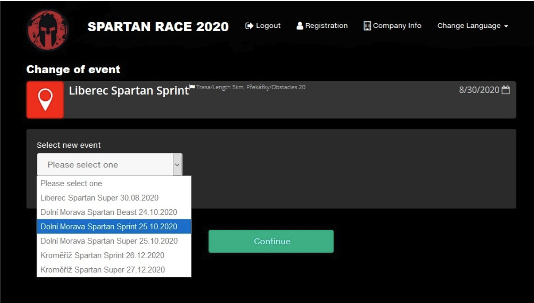The width and height of the screenshot is (534, 303).
Task: Click the Registration person icon
Action: point(300,26)
